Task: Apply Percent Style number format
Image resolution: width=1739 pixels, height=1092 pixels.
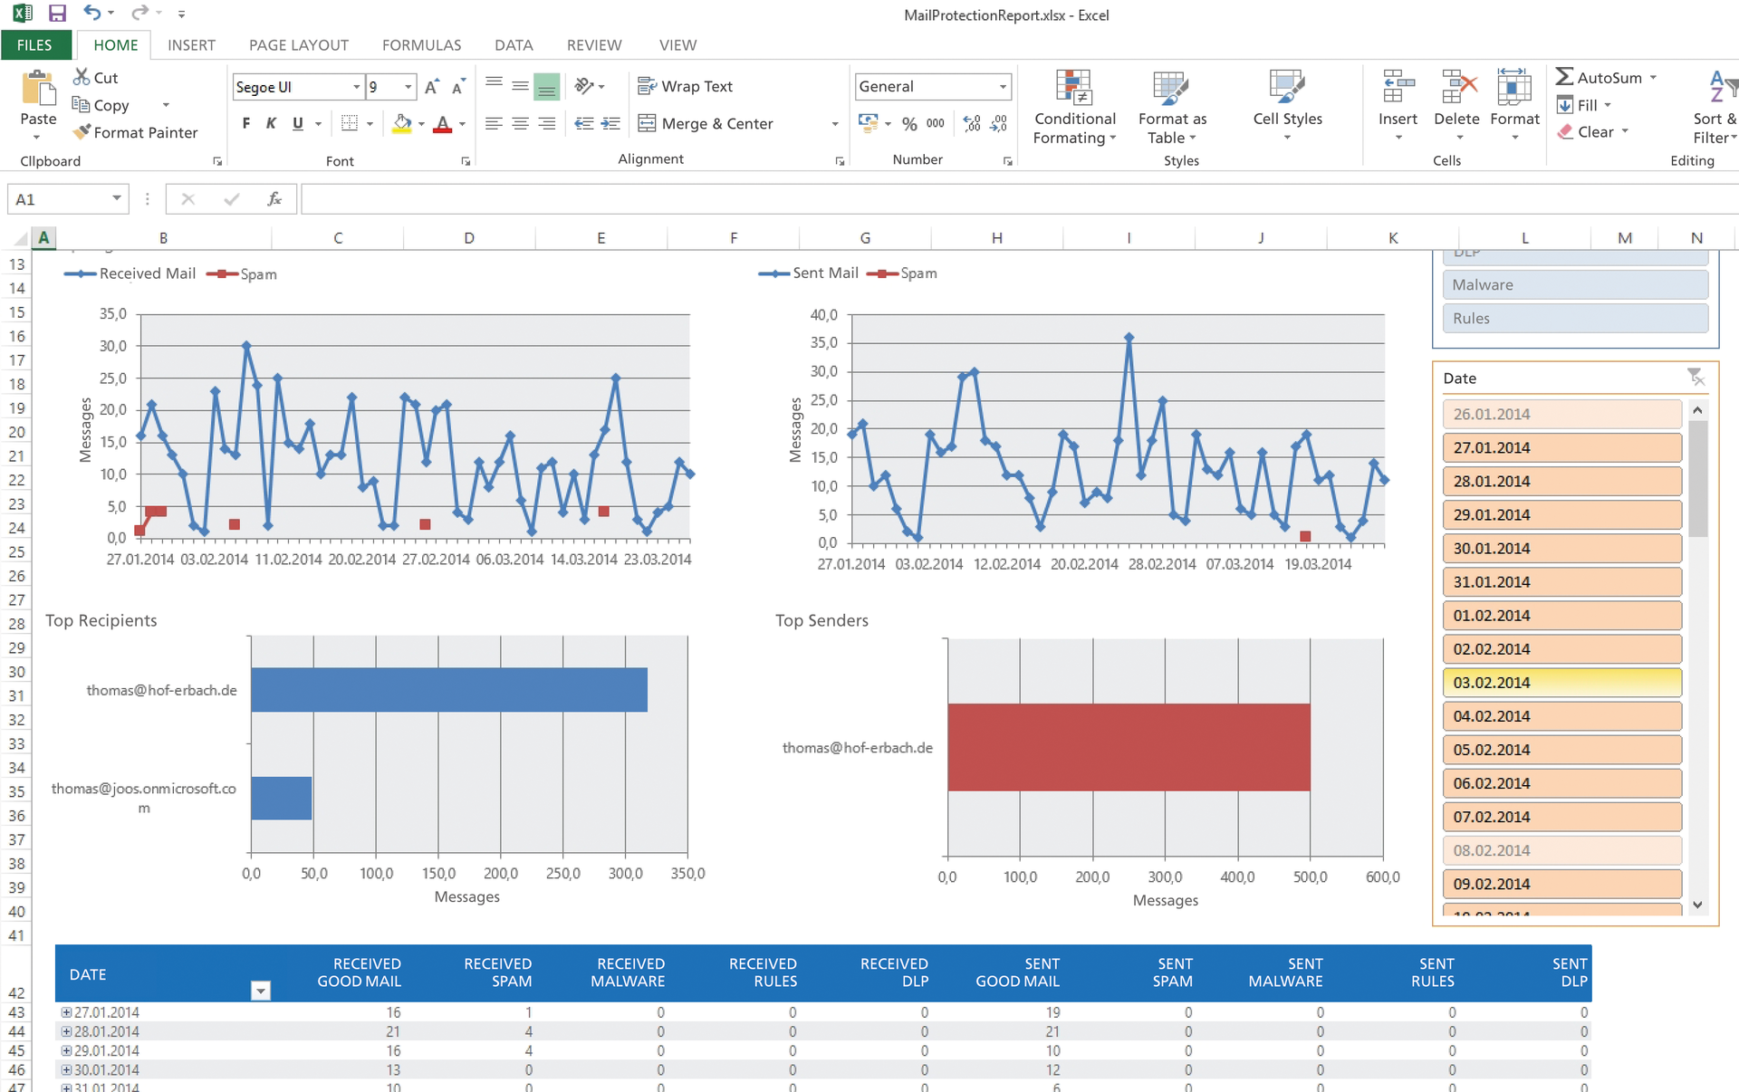Action: pos(910,123)
